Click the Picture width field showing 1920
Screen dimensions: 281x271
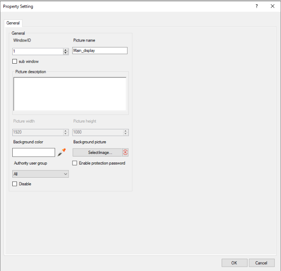click(x=37, y=132)
